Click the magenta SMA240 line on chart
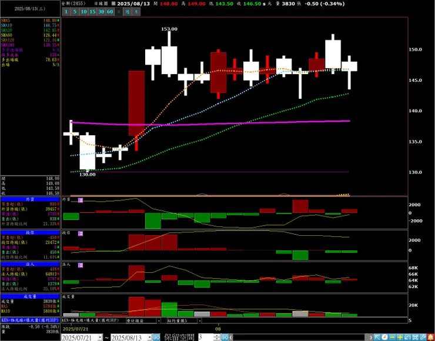Image resolution: width=435 pixels, height=341 pixels. [x=211, y=123]
